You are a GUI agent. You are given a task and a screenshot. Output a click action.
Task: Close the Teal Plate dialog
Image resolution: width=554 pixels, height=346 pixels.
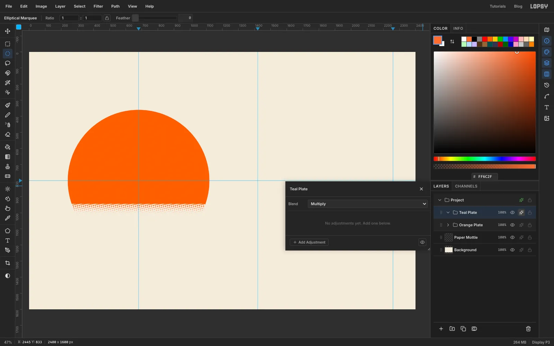421,189
